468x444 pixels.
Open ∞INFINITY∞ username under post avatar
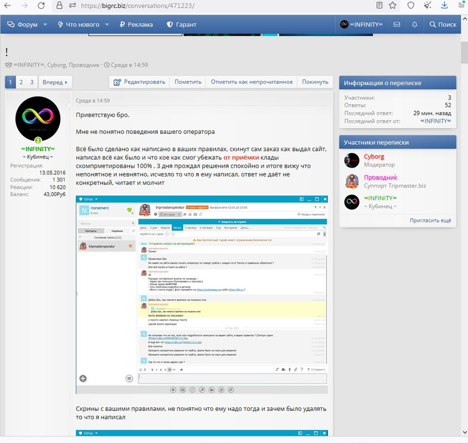(38, 149)
